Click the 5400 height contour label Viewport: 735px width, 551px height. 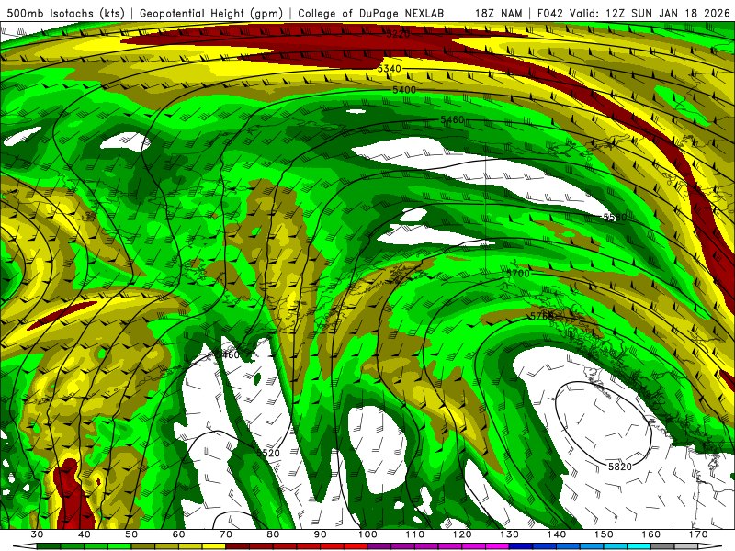404,89
